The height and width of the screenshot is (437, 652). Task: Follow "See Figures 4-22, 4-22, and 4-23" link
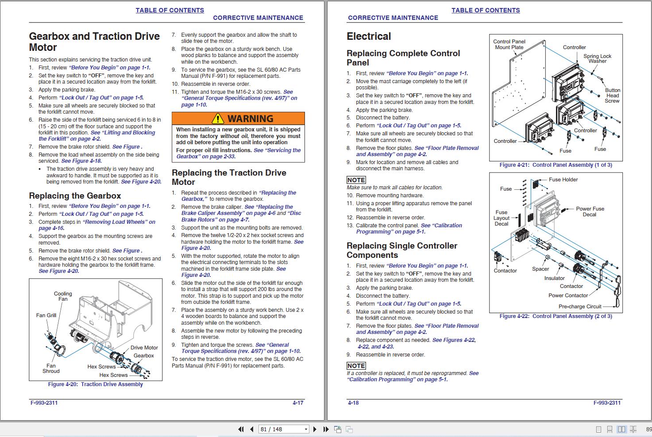(416, 343)
